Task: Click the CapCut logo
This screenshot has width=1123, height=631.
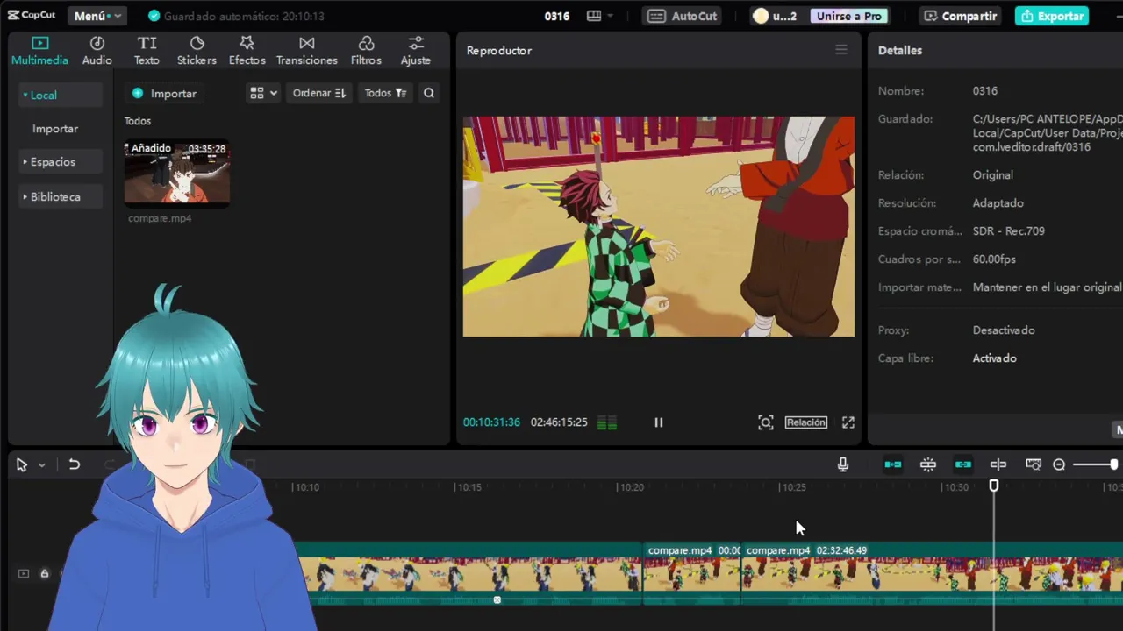Action: [x=32, y=15]
